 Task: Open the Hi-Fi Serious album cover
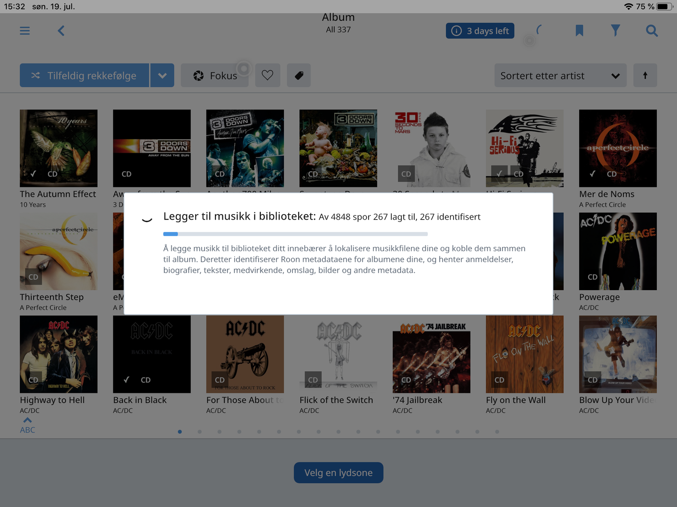[525, 148]
